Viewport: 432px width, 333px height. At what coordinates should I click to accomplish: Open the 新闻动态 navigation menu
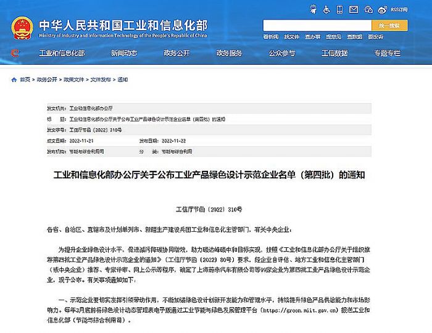tap(124, 54)
